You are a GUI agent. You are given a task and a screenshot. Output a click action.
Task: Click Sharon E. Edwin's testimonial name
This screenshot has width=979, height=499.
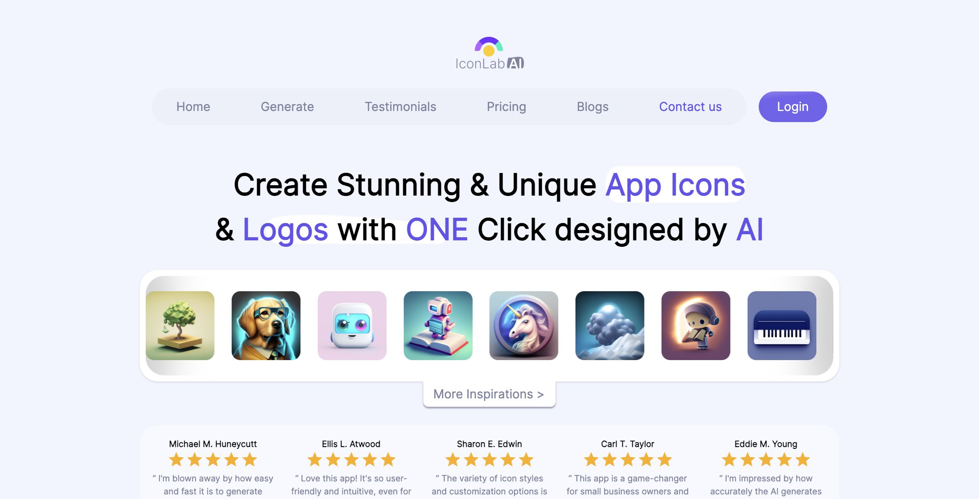coord(489,444)
